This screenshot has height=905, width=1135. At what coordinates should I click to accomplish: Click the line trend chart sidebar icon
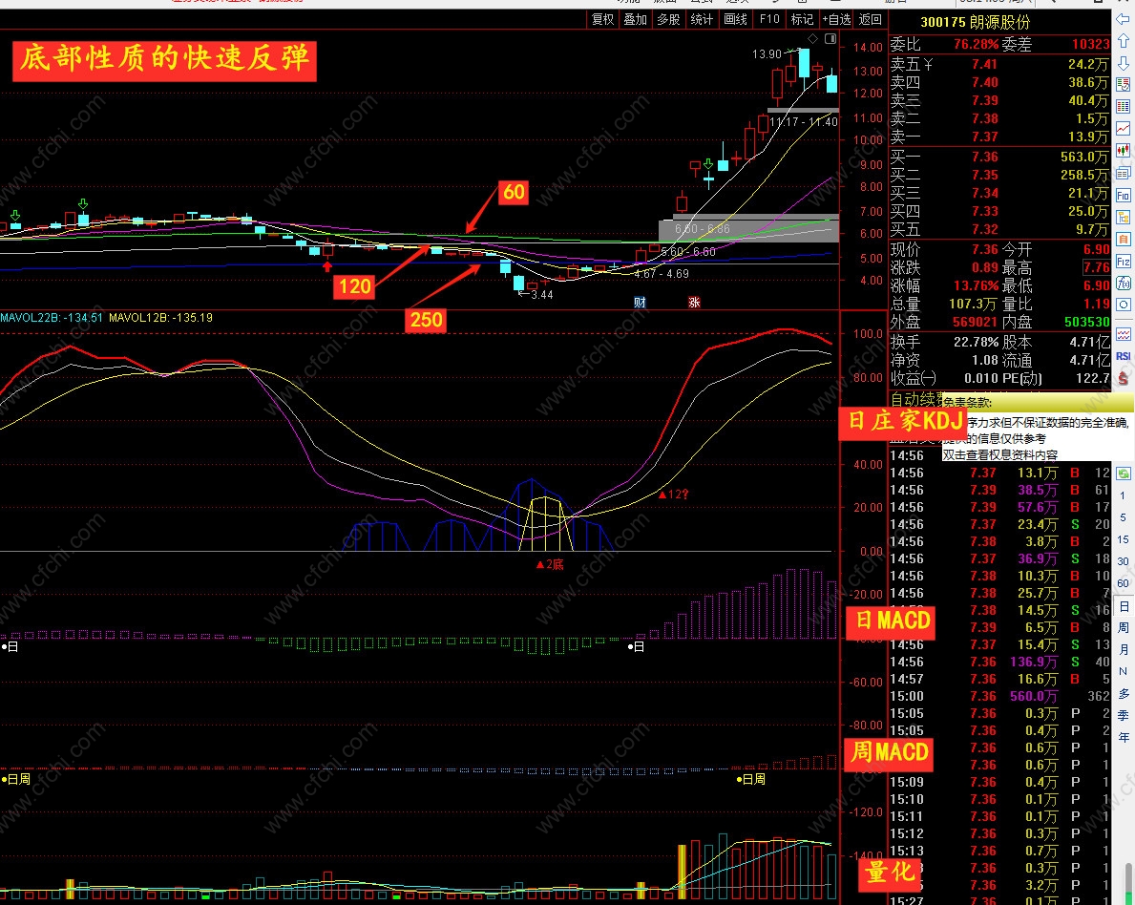click(x=1123, y=129)
